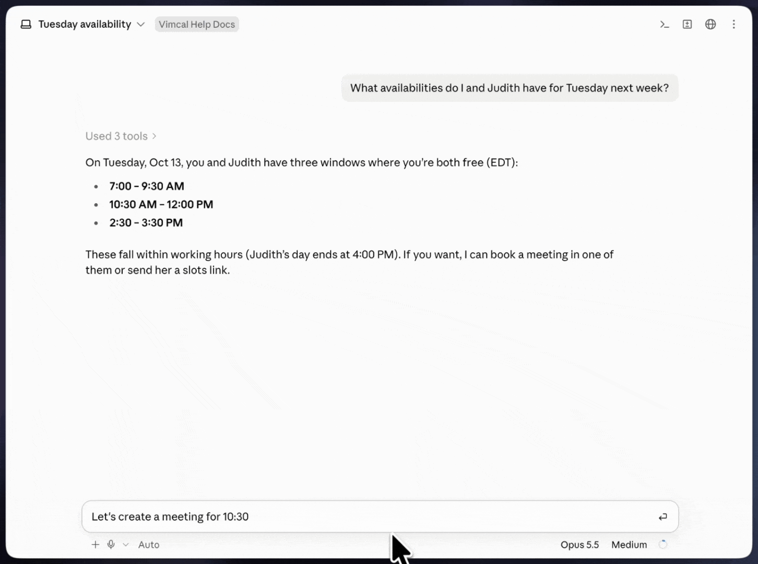Screen dimensions: 758x564
Task: Click the download panel icon in the header
Action: click(x=687, y=25)
